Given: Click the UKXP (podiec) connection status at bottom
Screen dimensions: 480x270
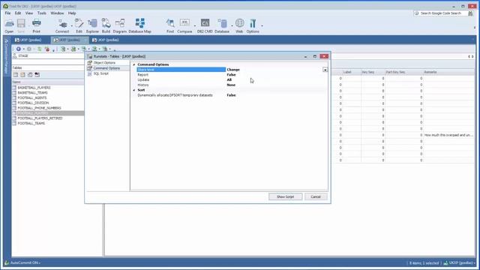Looking at the screenshot, I should (x=459, y=263).
